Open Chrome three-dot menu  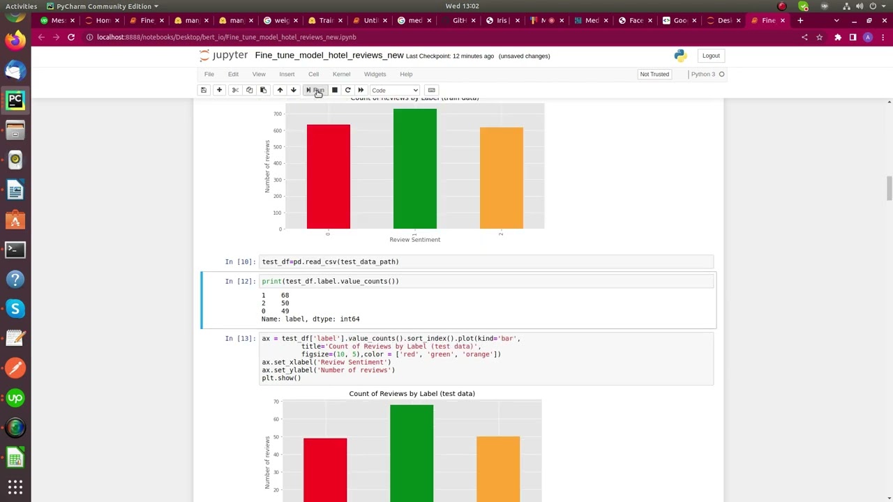(x=882, y=37)
